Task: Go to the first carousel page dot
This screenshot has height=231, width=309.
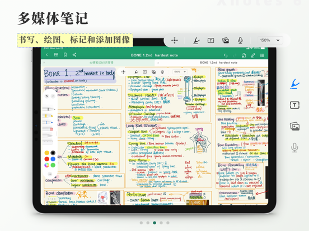Action: coord(141,223)
